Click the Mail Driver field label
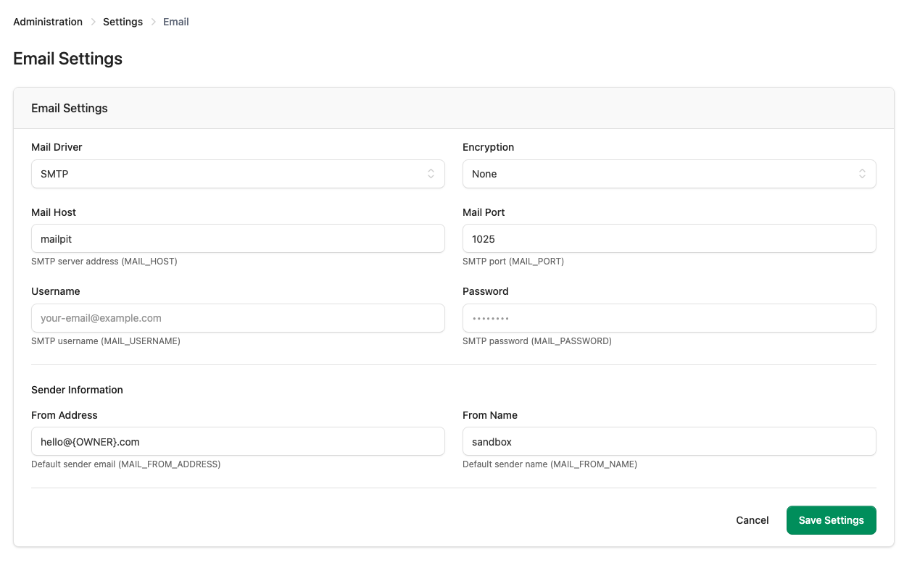912x568 pixels. (x=57, y=147)
